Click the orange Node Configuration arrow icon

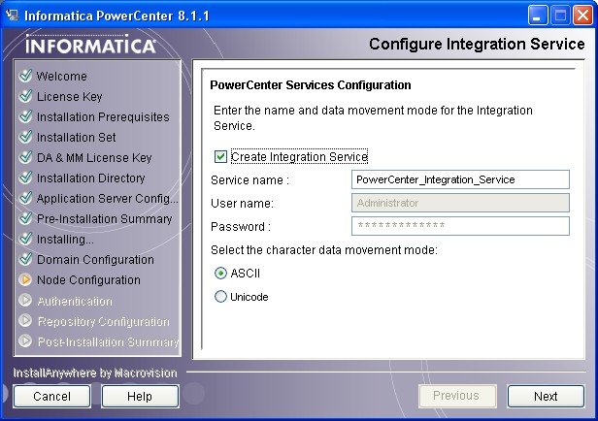point(25,279)
